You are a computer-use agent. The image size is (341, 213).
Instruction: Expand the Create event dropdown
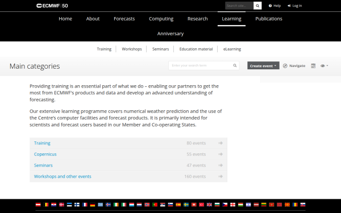point(263,66)
